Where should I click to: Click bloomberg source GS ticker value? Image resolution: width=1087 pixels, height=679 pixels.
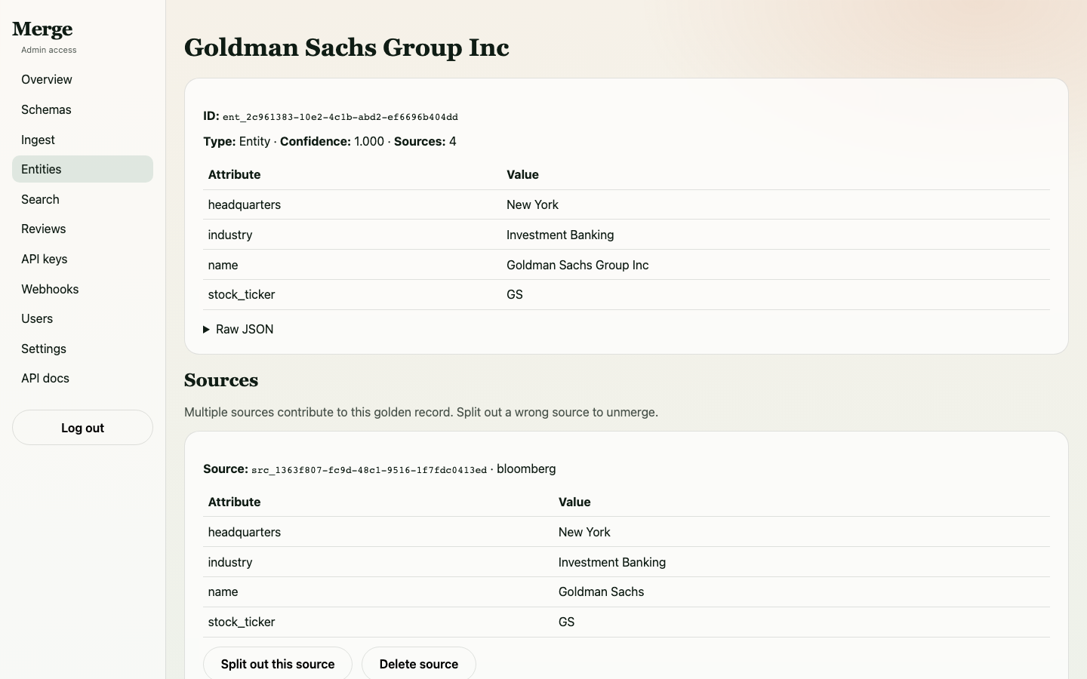tap(566, 622)
